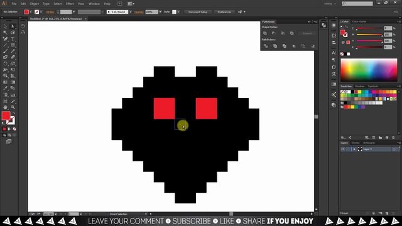This screenshot has width=402, height=226.
Task: Switch to the Symbols tab
Action: coord(372,87)
